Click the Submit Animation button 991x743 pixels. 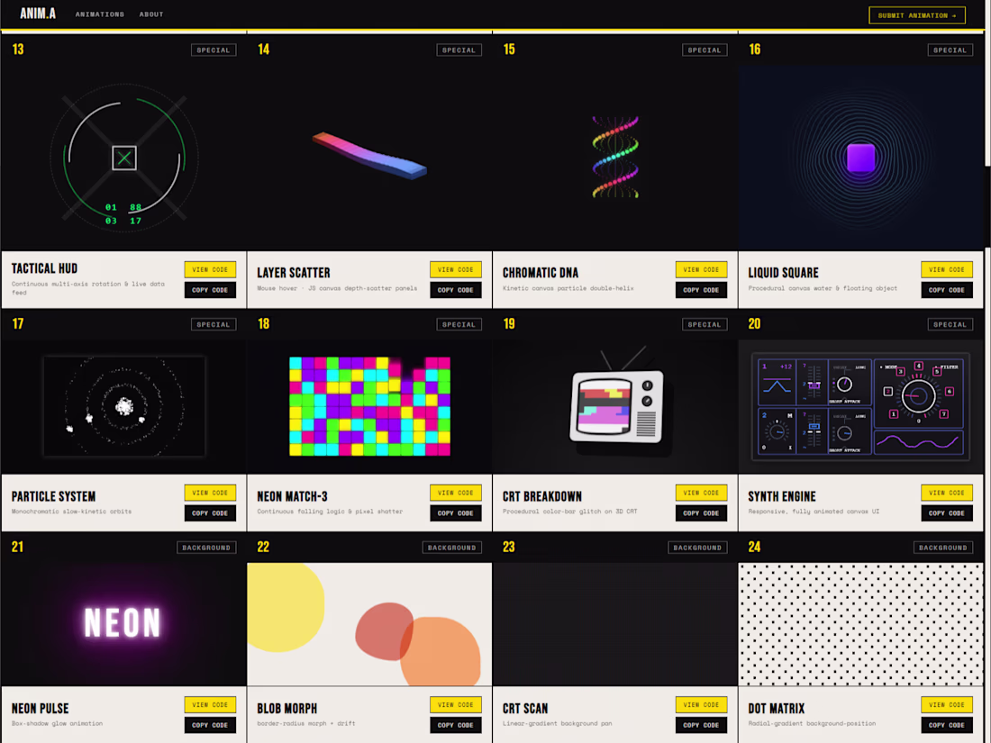(x=916, y=15)
